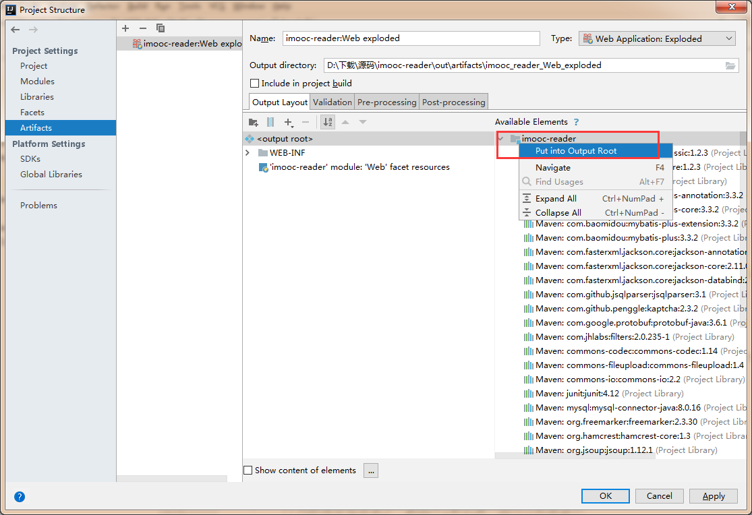Screen dimensions: 752x515
Task: Close the Project Structure dialog
Action: (x=732, y=7)
